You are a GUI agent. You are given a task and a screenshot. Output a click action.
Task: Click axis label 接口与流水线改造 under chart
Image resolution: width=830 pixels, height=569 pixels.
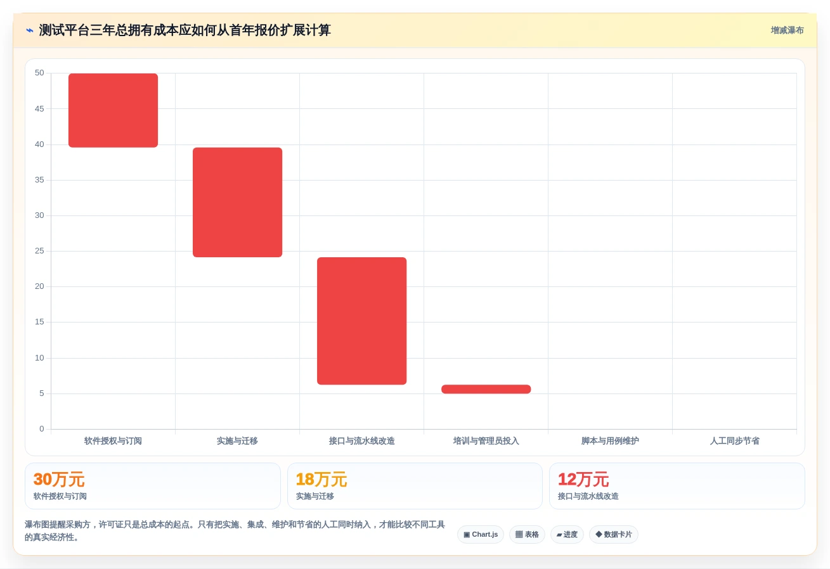click(361, 441)
